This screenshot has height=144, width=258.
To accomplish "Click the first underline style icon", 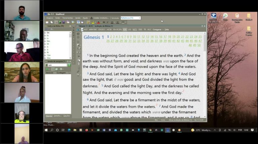I will click(112, 22).
